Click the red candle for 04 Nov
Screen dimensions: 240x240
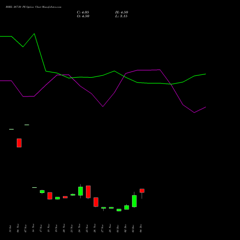pos(19,143)
